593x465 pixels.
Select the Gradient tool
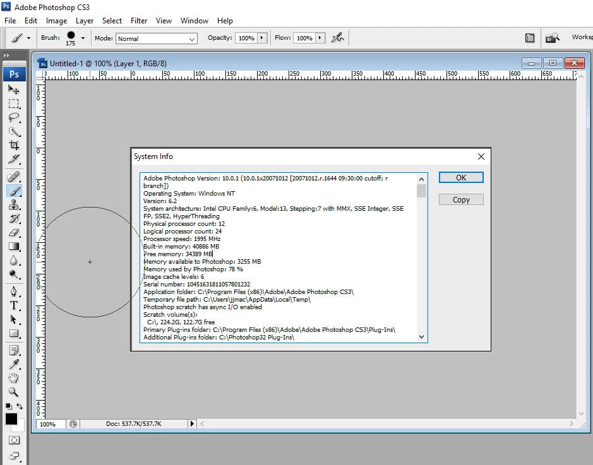pyautogui.click(x=14, y=247)
